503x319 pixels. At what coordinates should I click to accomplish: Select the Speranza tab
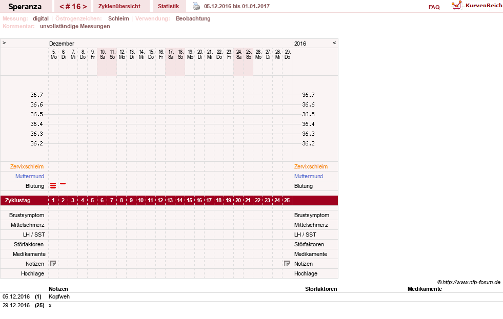pyautogui.click(x=25, y=7)
